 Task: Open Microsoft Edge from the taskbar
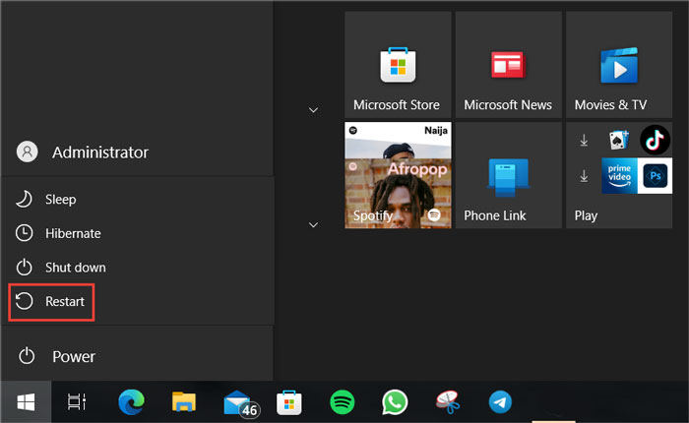pos(130,401)
